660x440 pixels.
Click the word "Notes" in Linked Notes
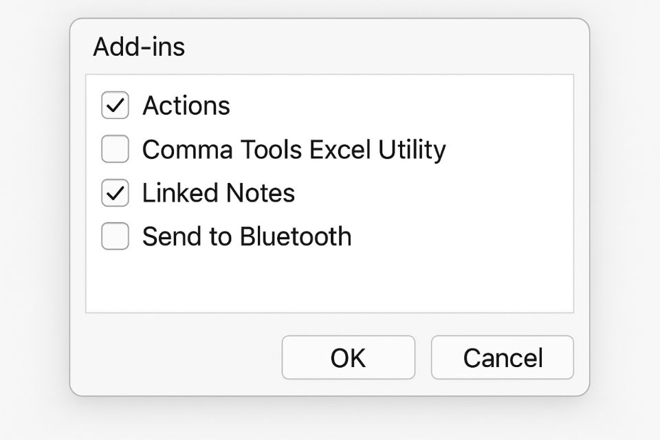[x=263, y=193]
